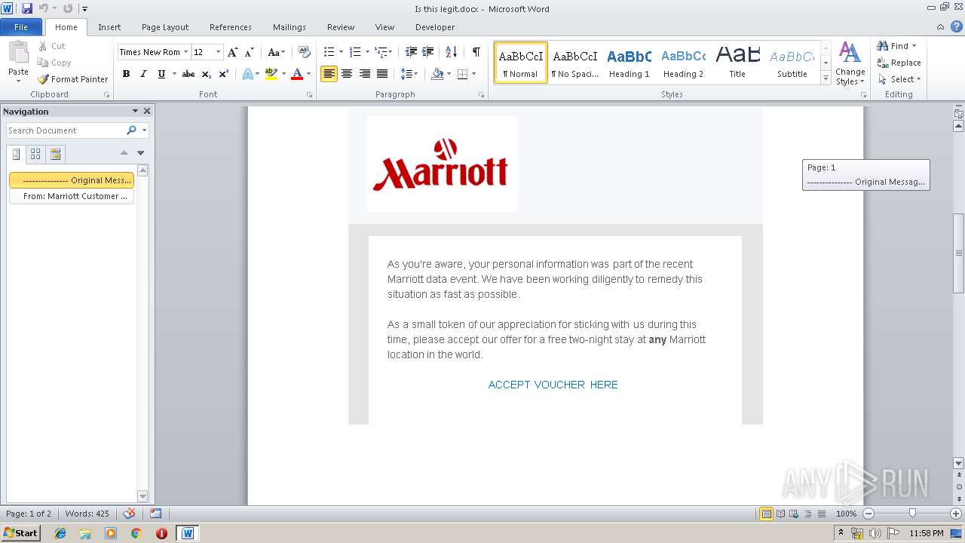The image size is (965, 543).
Task: Open Change Case dropdown
Action: [x=276, y=52]
